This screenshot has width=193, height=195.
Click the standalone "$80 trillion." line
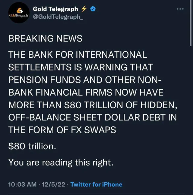(x=32, y=147)
